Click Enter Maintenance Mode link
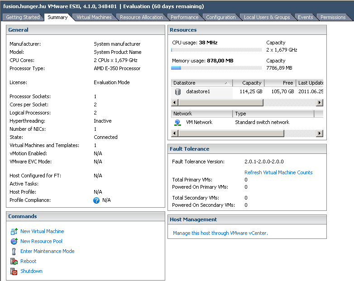 pos(48,251)
